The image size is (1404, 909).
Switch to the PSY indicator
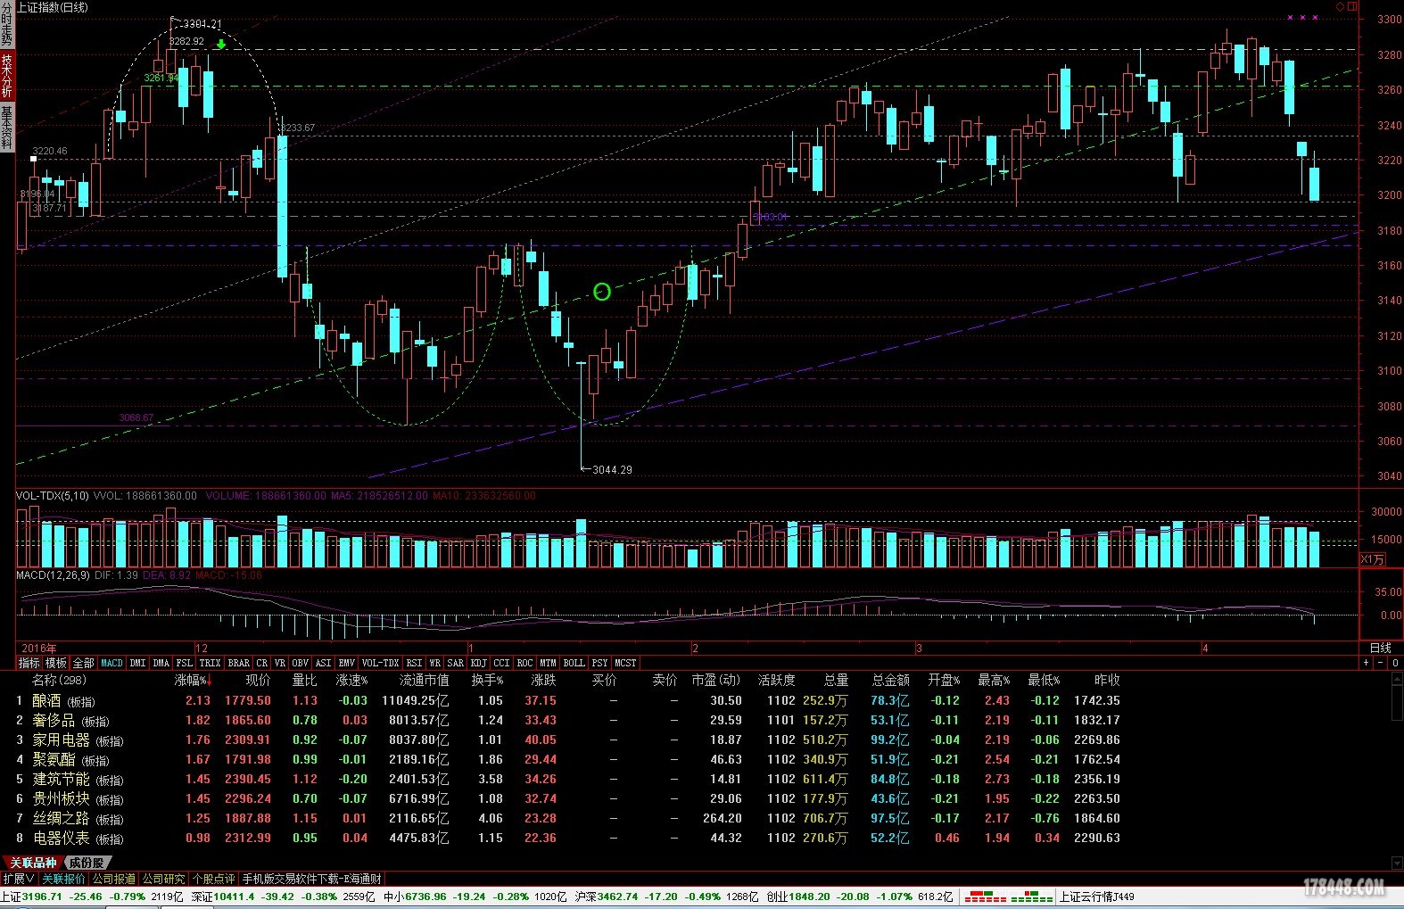coord(599,663)
